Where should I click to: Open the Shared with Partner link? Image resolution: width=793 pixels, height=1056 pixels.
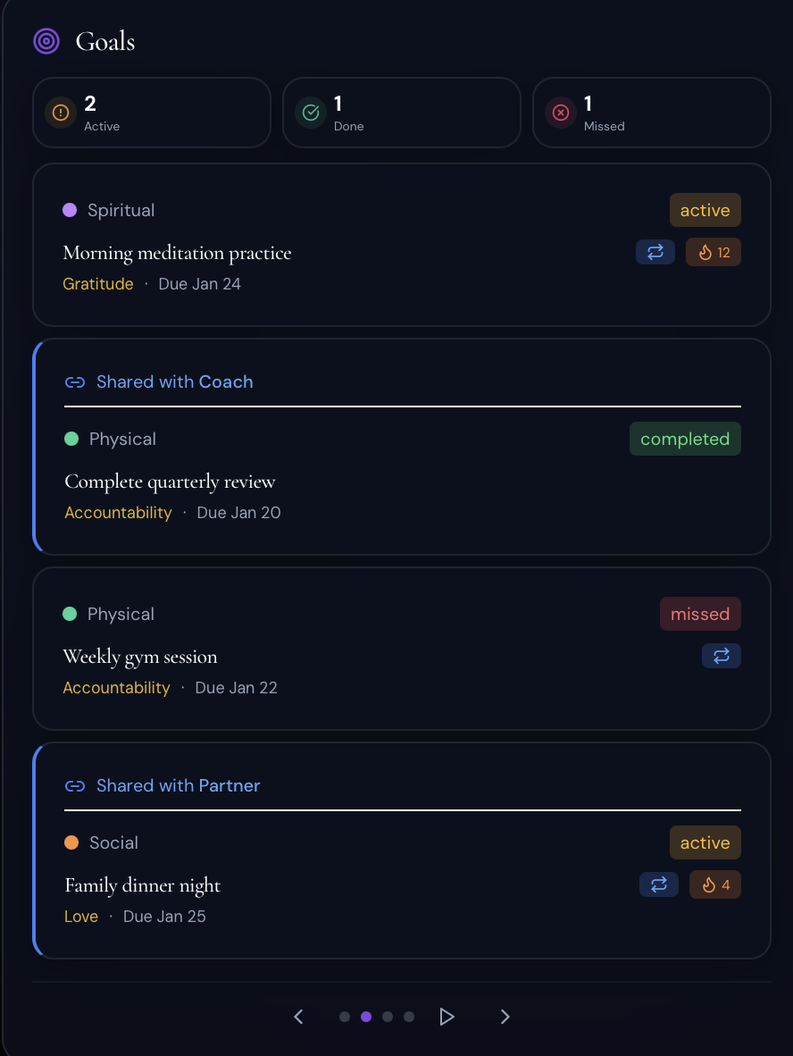click(x=179, y=786)
